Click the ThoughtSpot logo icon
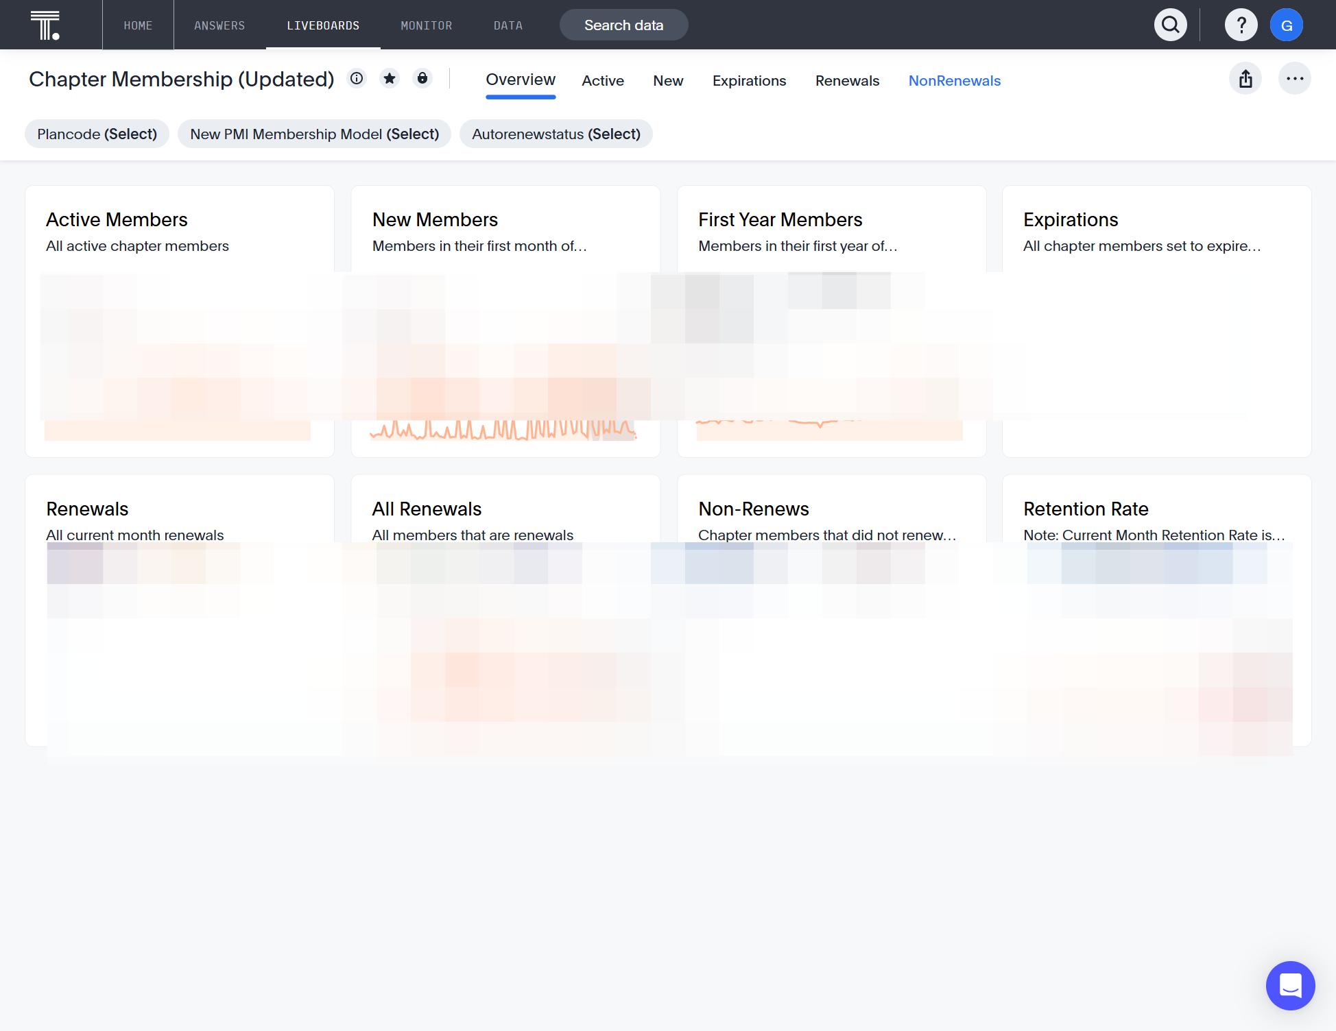 coord(45,25)
